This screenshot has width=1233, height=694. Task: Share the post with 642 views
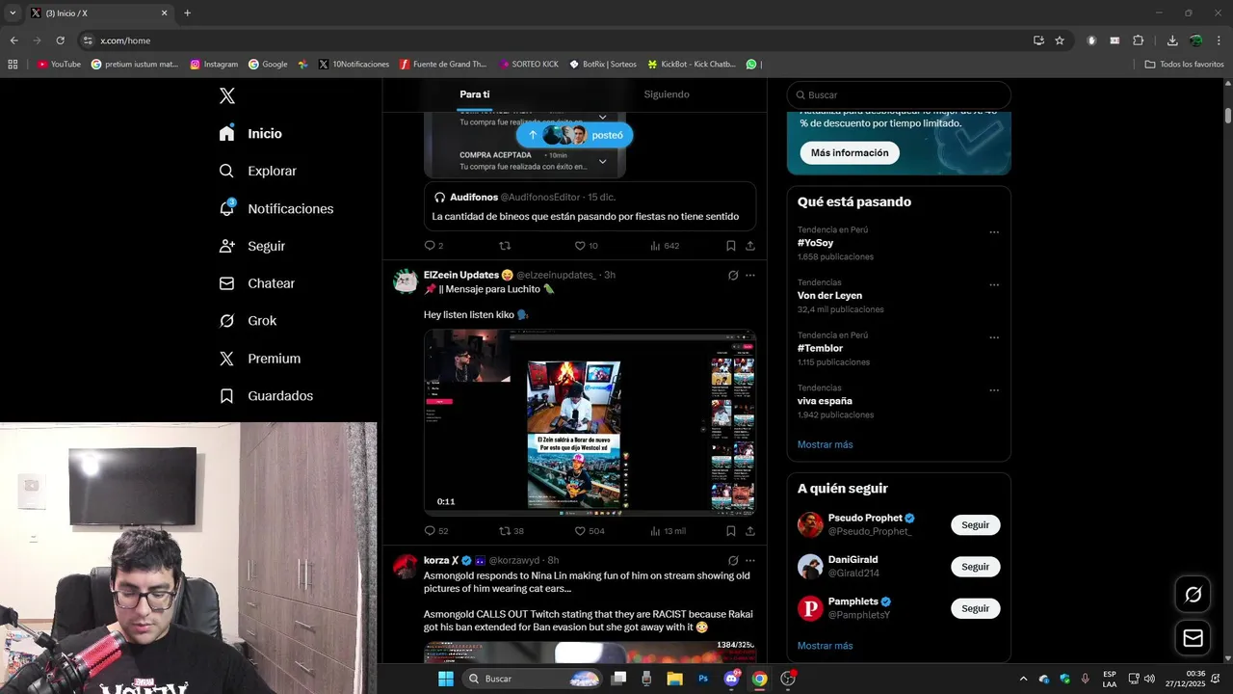pos(750,246)
